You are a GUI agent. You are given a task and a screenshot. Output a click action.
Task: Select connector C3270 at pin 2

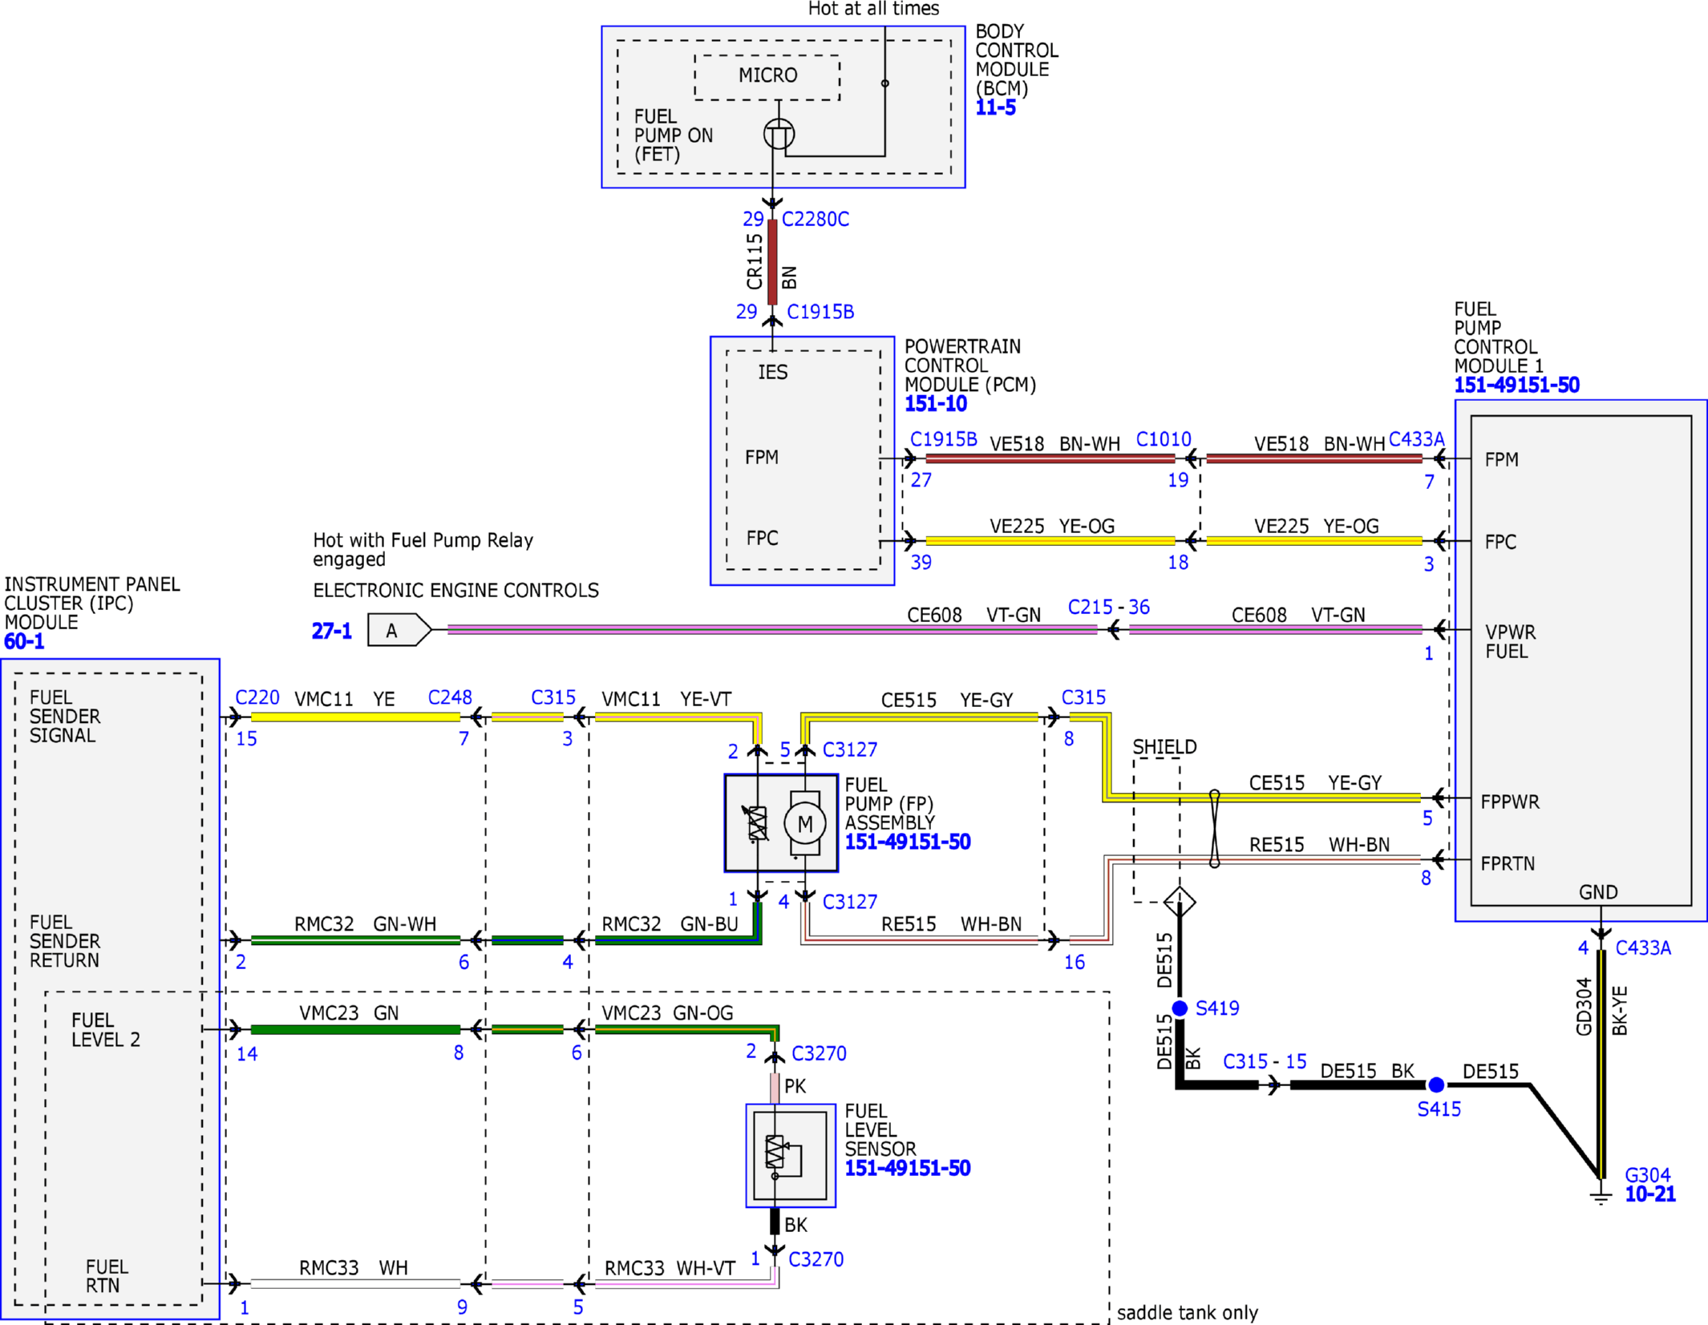[819, 1054]
